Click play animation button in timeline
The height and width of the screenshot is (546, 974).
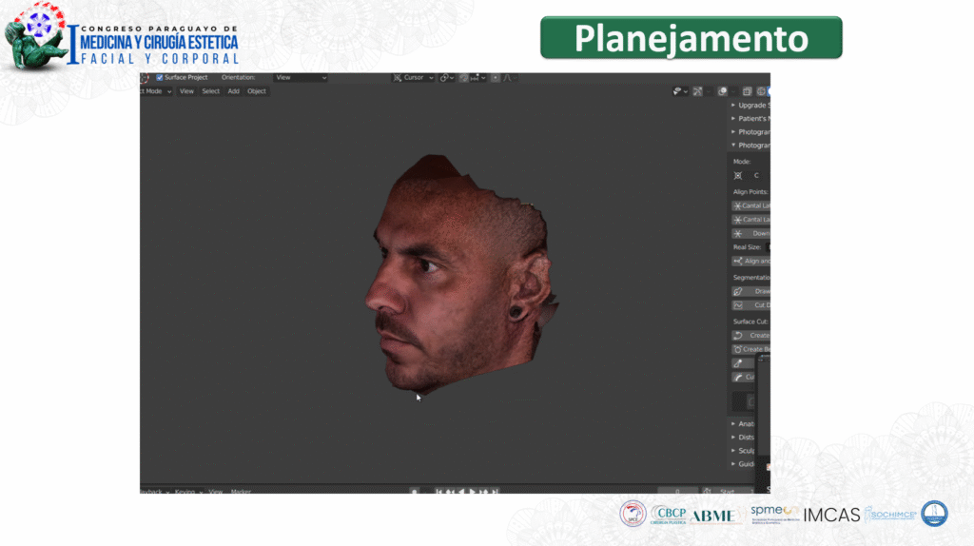click(472, 492)
